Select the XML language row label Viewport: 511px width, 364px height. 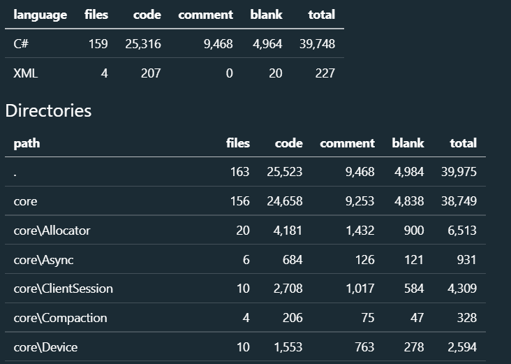pyautogui.click(x=25, y=73)
